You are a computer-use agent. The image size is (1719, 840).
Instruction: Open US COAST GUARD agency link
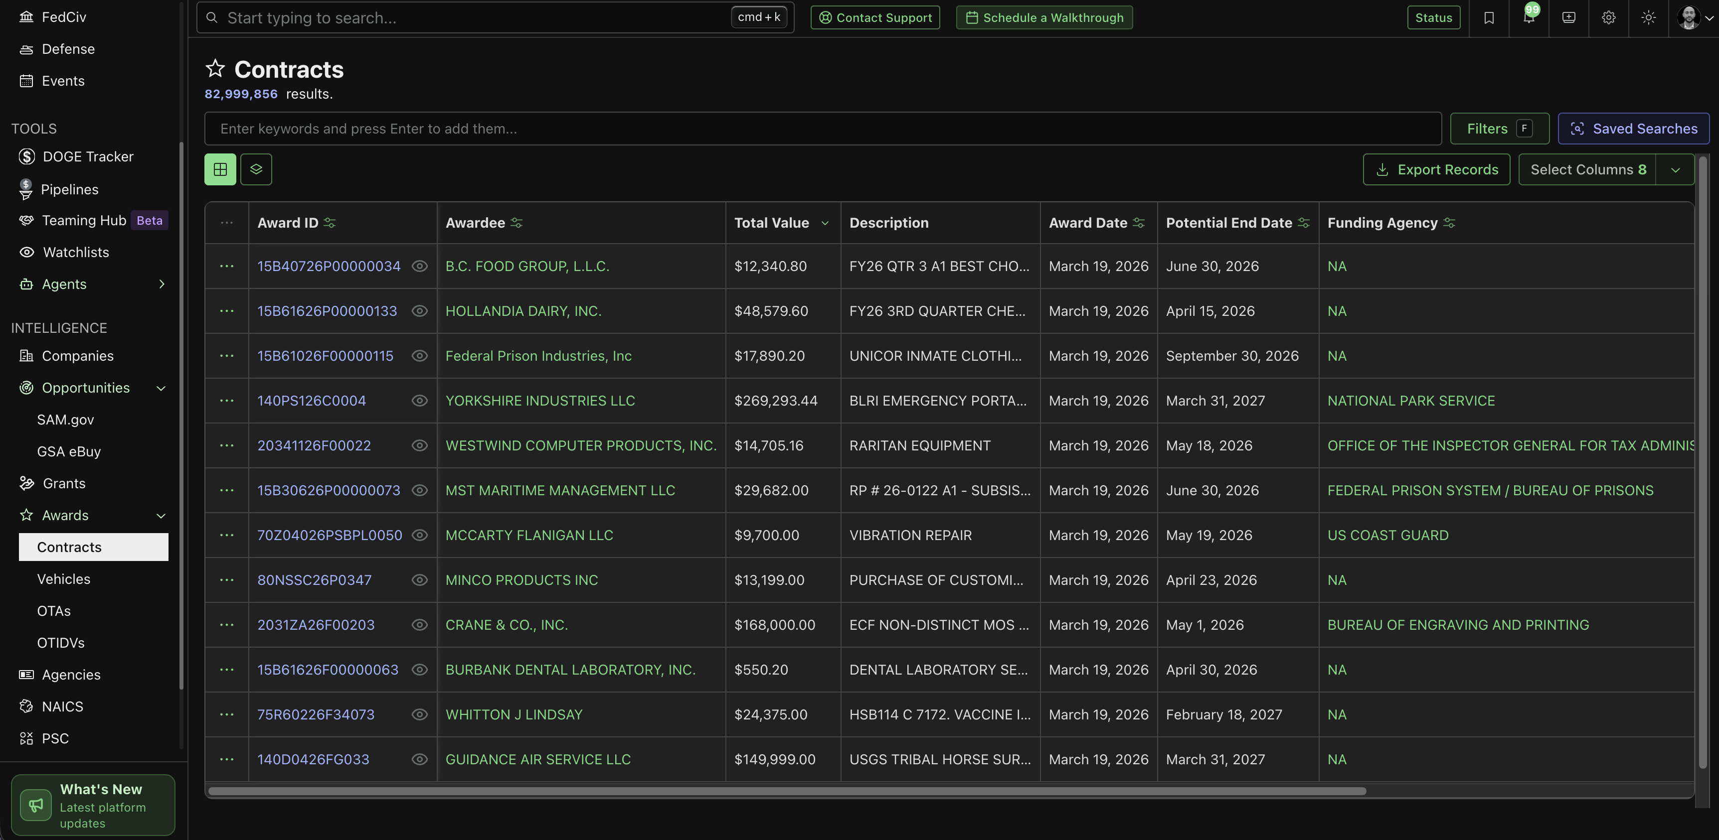pos(1388,535)
